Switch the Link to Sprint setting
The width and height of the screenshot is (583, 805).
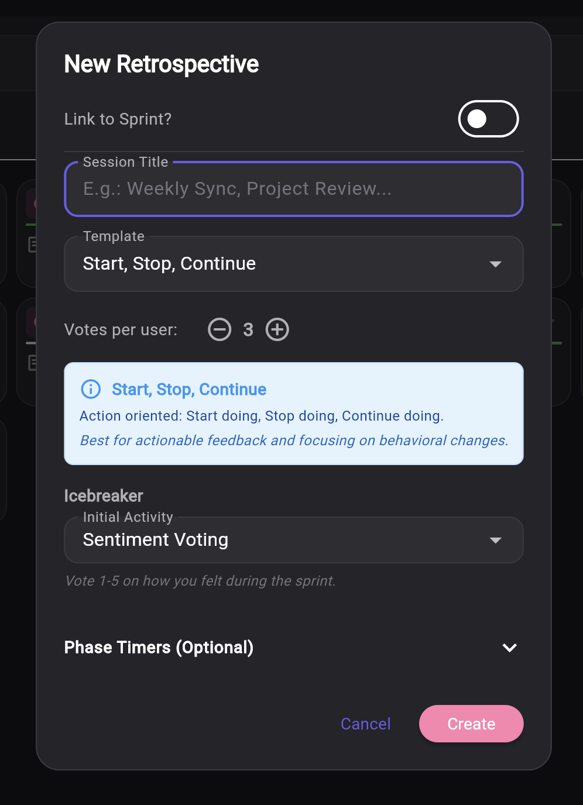click(x=488, y=119)
